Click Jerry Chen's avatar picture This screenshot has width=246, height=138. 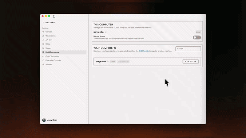click(44, 120)
